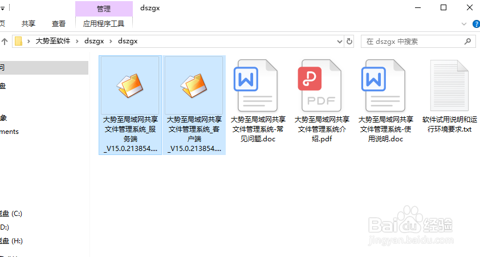The width and height of the screenshot is (480, 257).
Task: Click the refresh button beside address bar
Action: coord(349,41)
